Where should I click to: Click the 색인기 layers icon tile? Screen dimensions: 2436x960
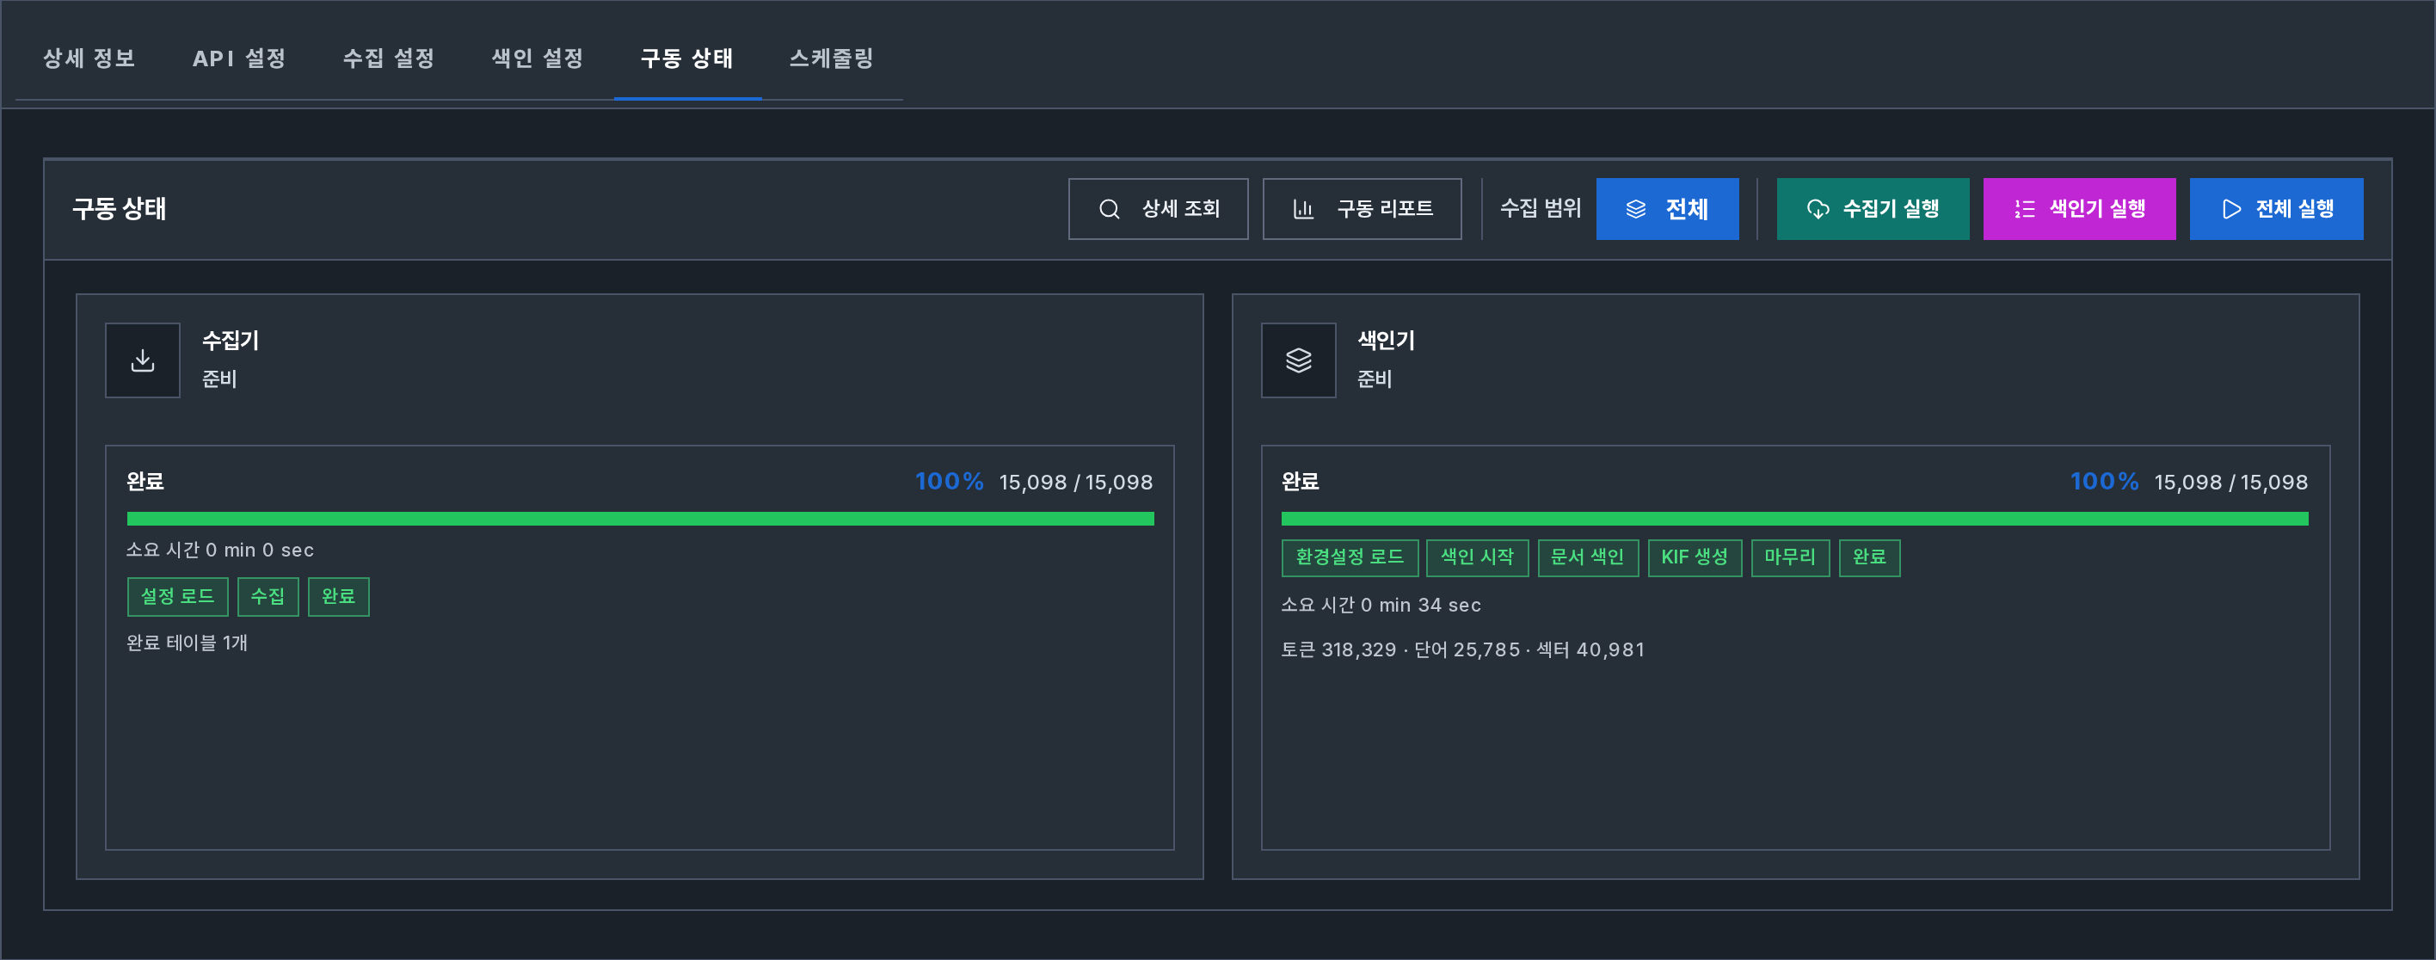tap(1298, 360)
